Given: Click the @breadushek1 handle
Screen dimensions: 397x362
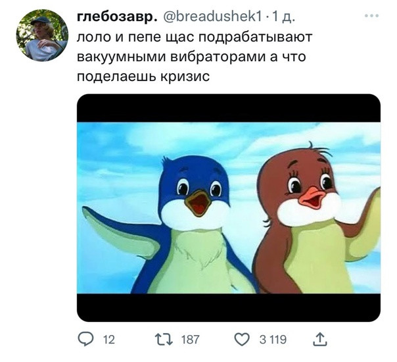Looking at the screenshot, I should tap(212, 17).
